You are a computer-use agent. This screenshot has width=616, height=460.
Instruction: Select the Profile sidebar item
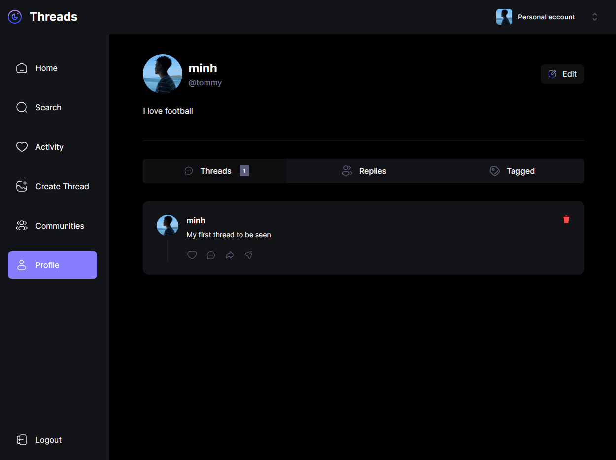tap(52, 265)
